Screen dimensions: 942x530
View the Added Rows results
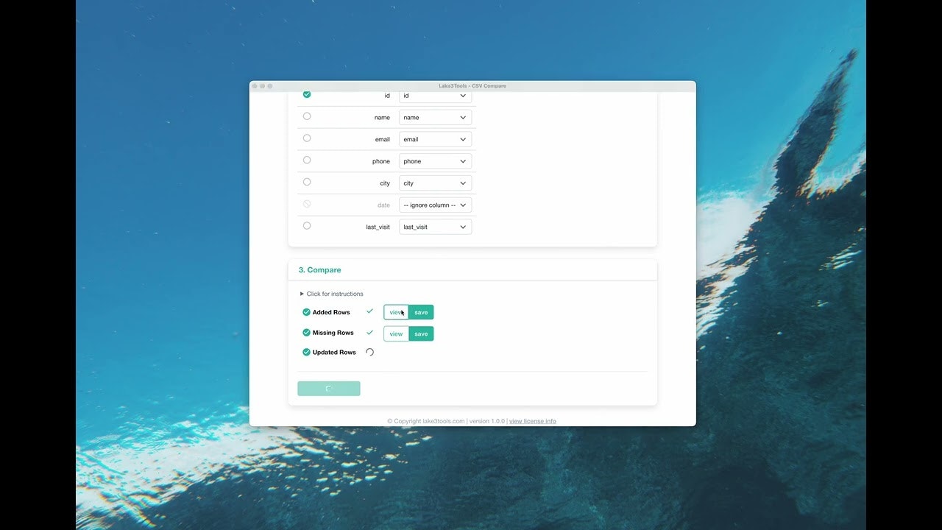[x=396, y=312]
